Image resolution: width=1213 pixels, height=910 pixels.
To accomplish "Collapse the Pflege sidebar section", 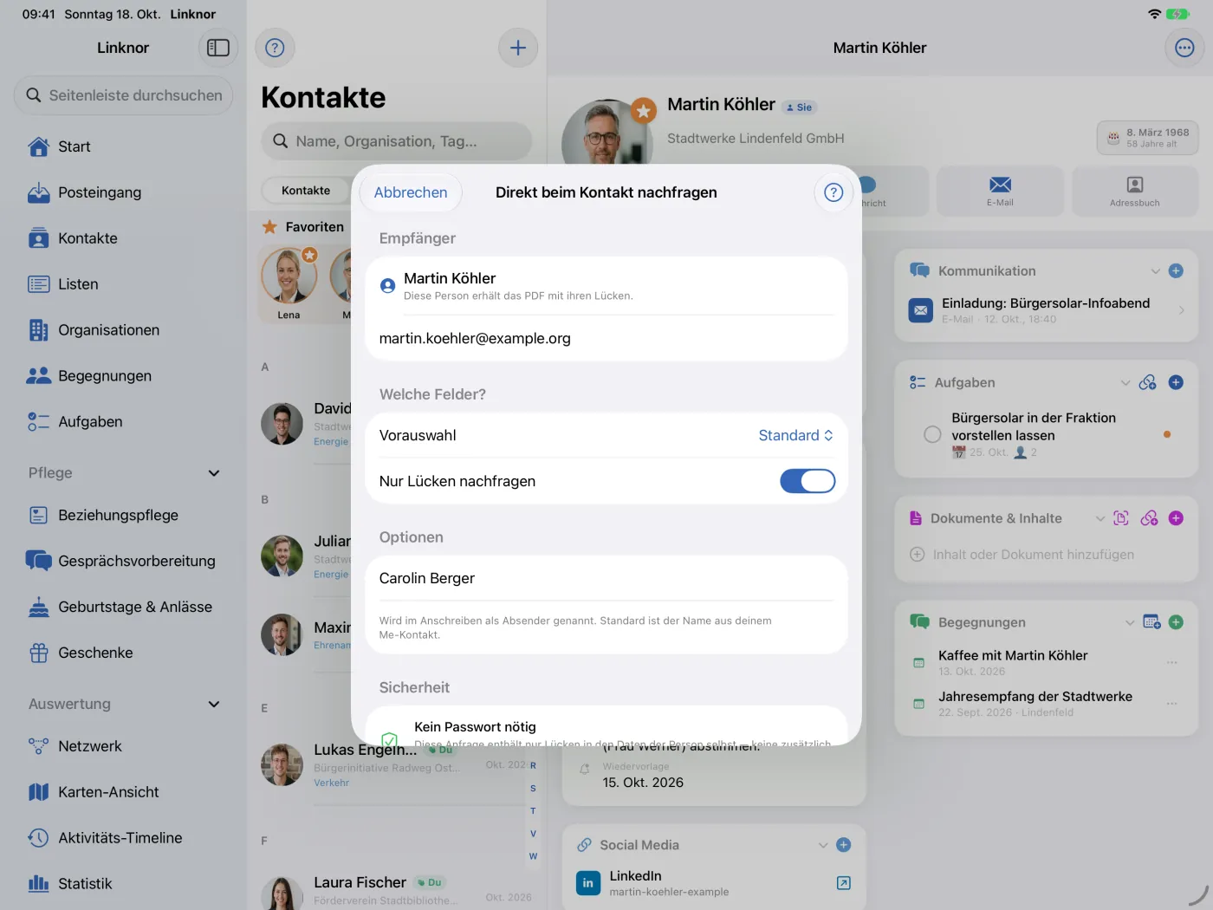I will 214,473.
